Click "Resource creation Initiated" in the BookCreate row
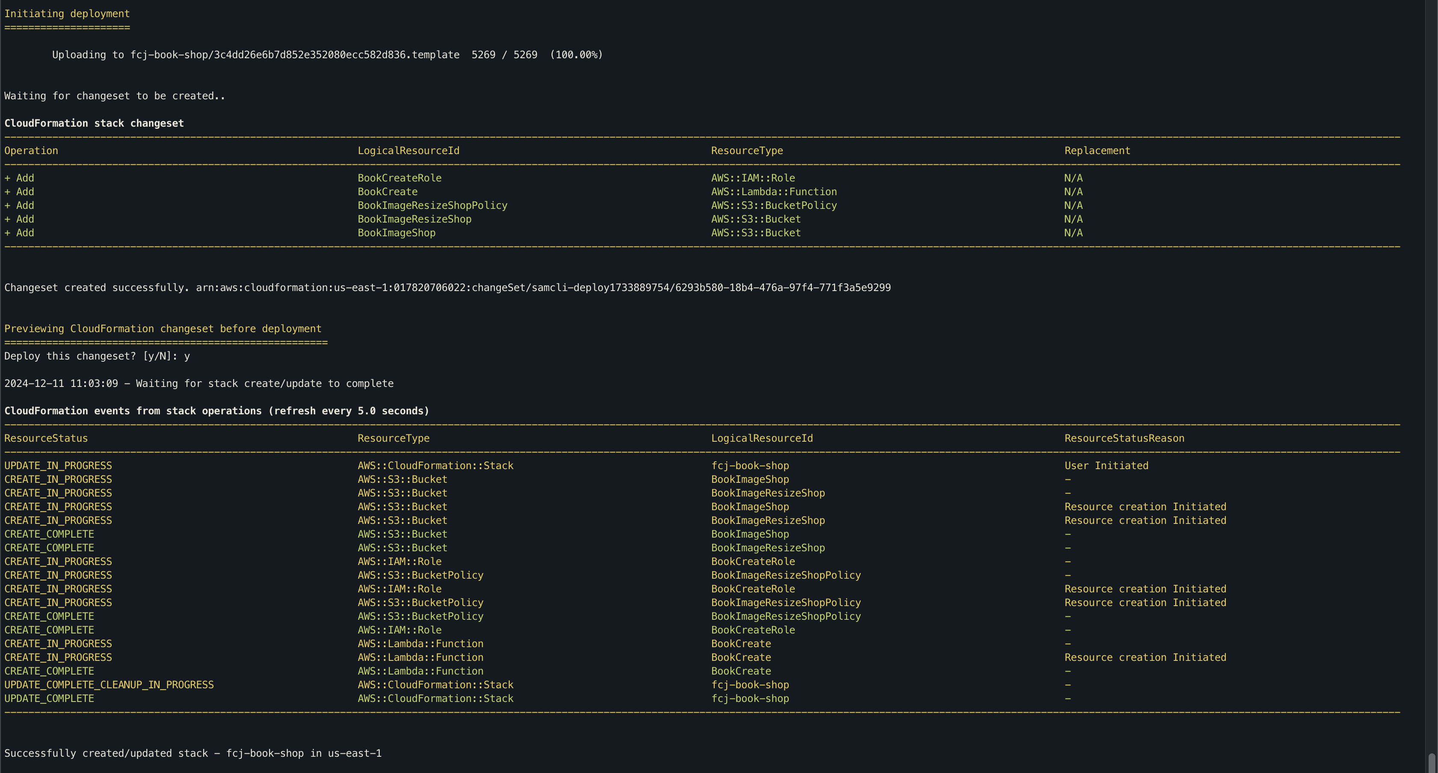1438x773 pixels. click(1146, 657)
